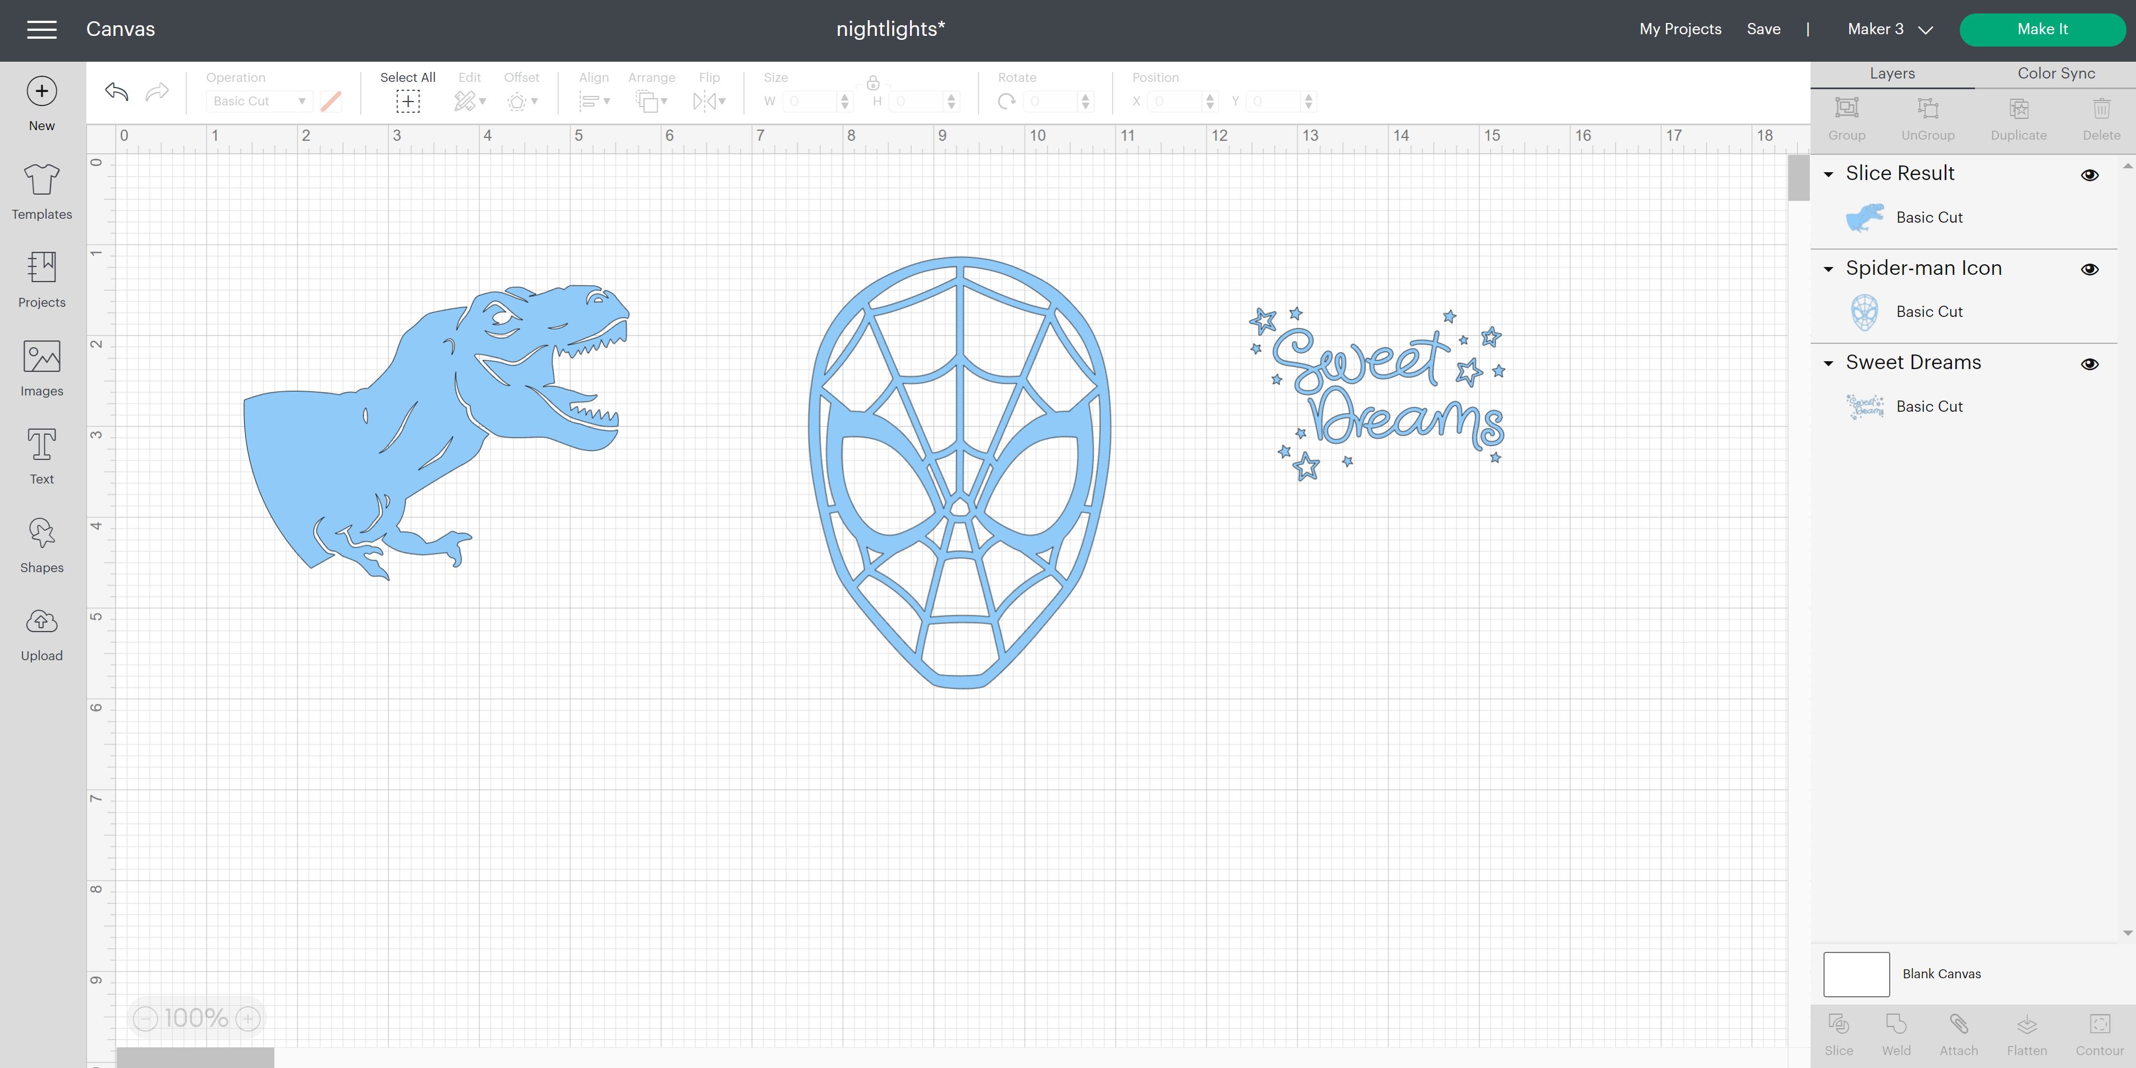Click the Blank Canvas color swatch
The width and height of the screenshot is (2136, 1068).
[x=1855, y=973]
